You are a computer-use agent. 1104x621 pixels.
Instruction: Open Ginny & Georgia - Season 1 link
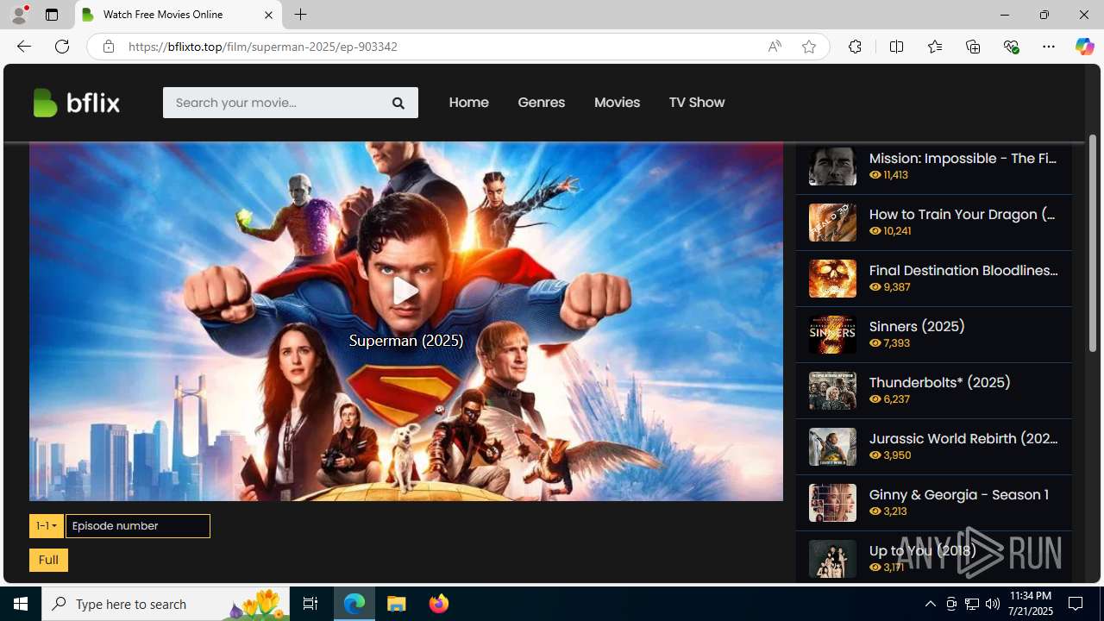(958, 494)
